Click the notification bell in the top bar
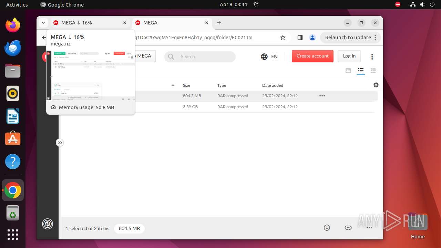Image resolution: width=441 pixels, height=248 pixels. pyautogui.click(x=256, y=4)
